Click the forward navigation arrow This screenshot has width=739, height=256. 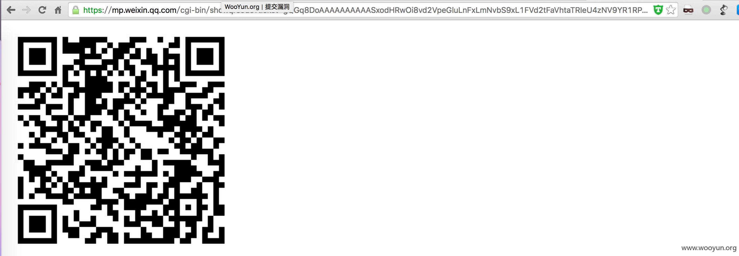tap(26, 10)
